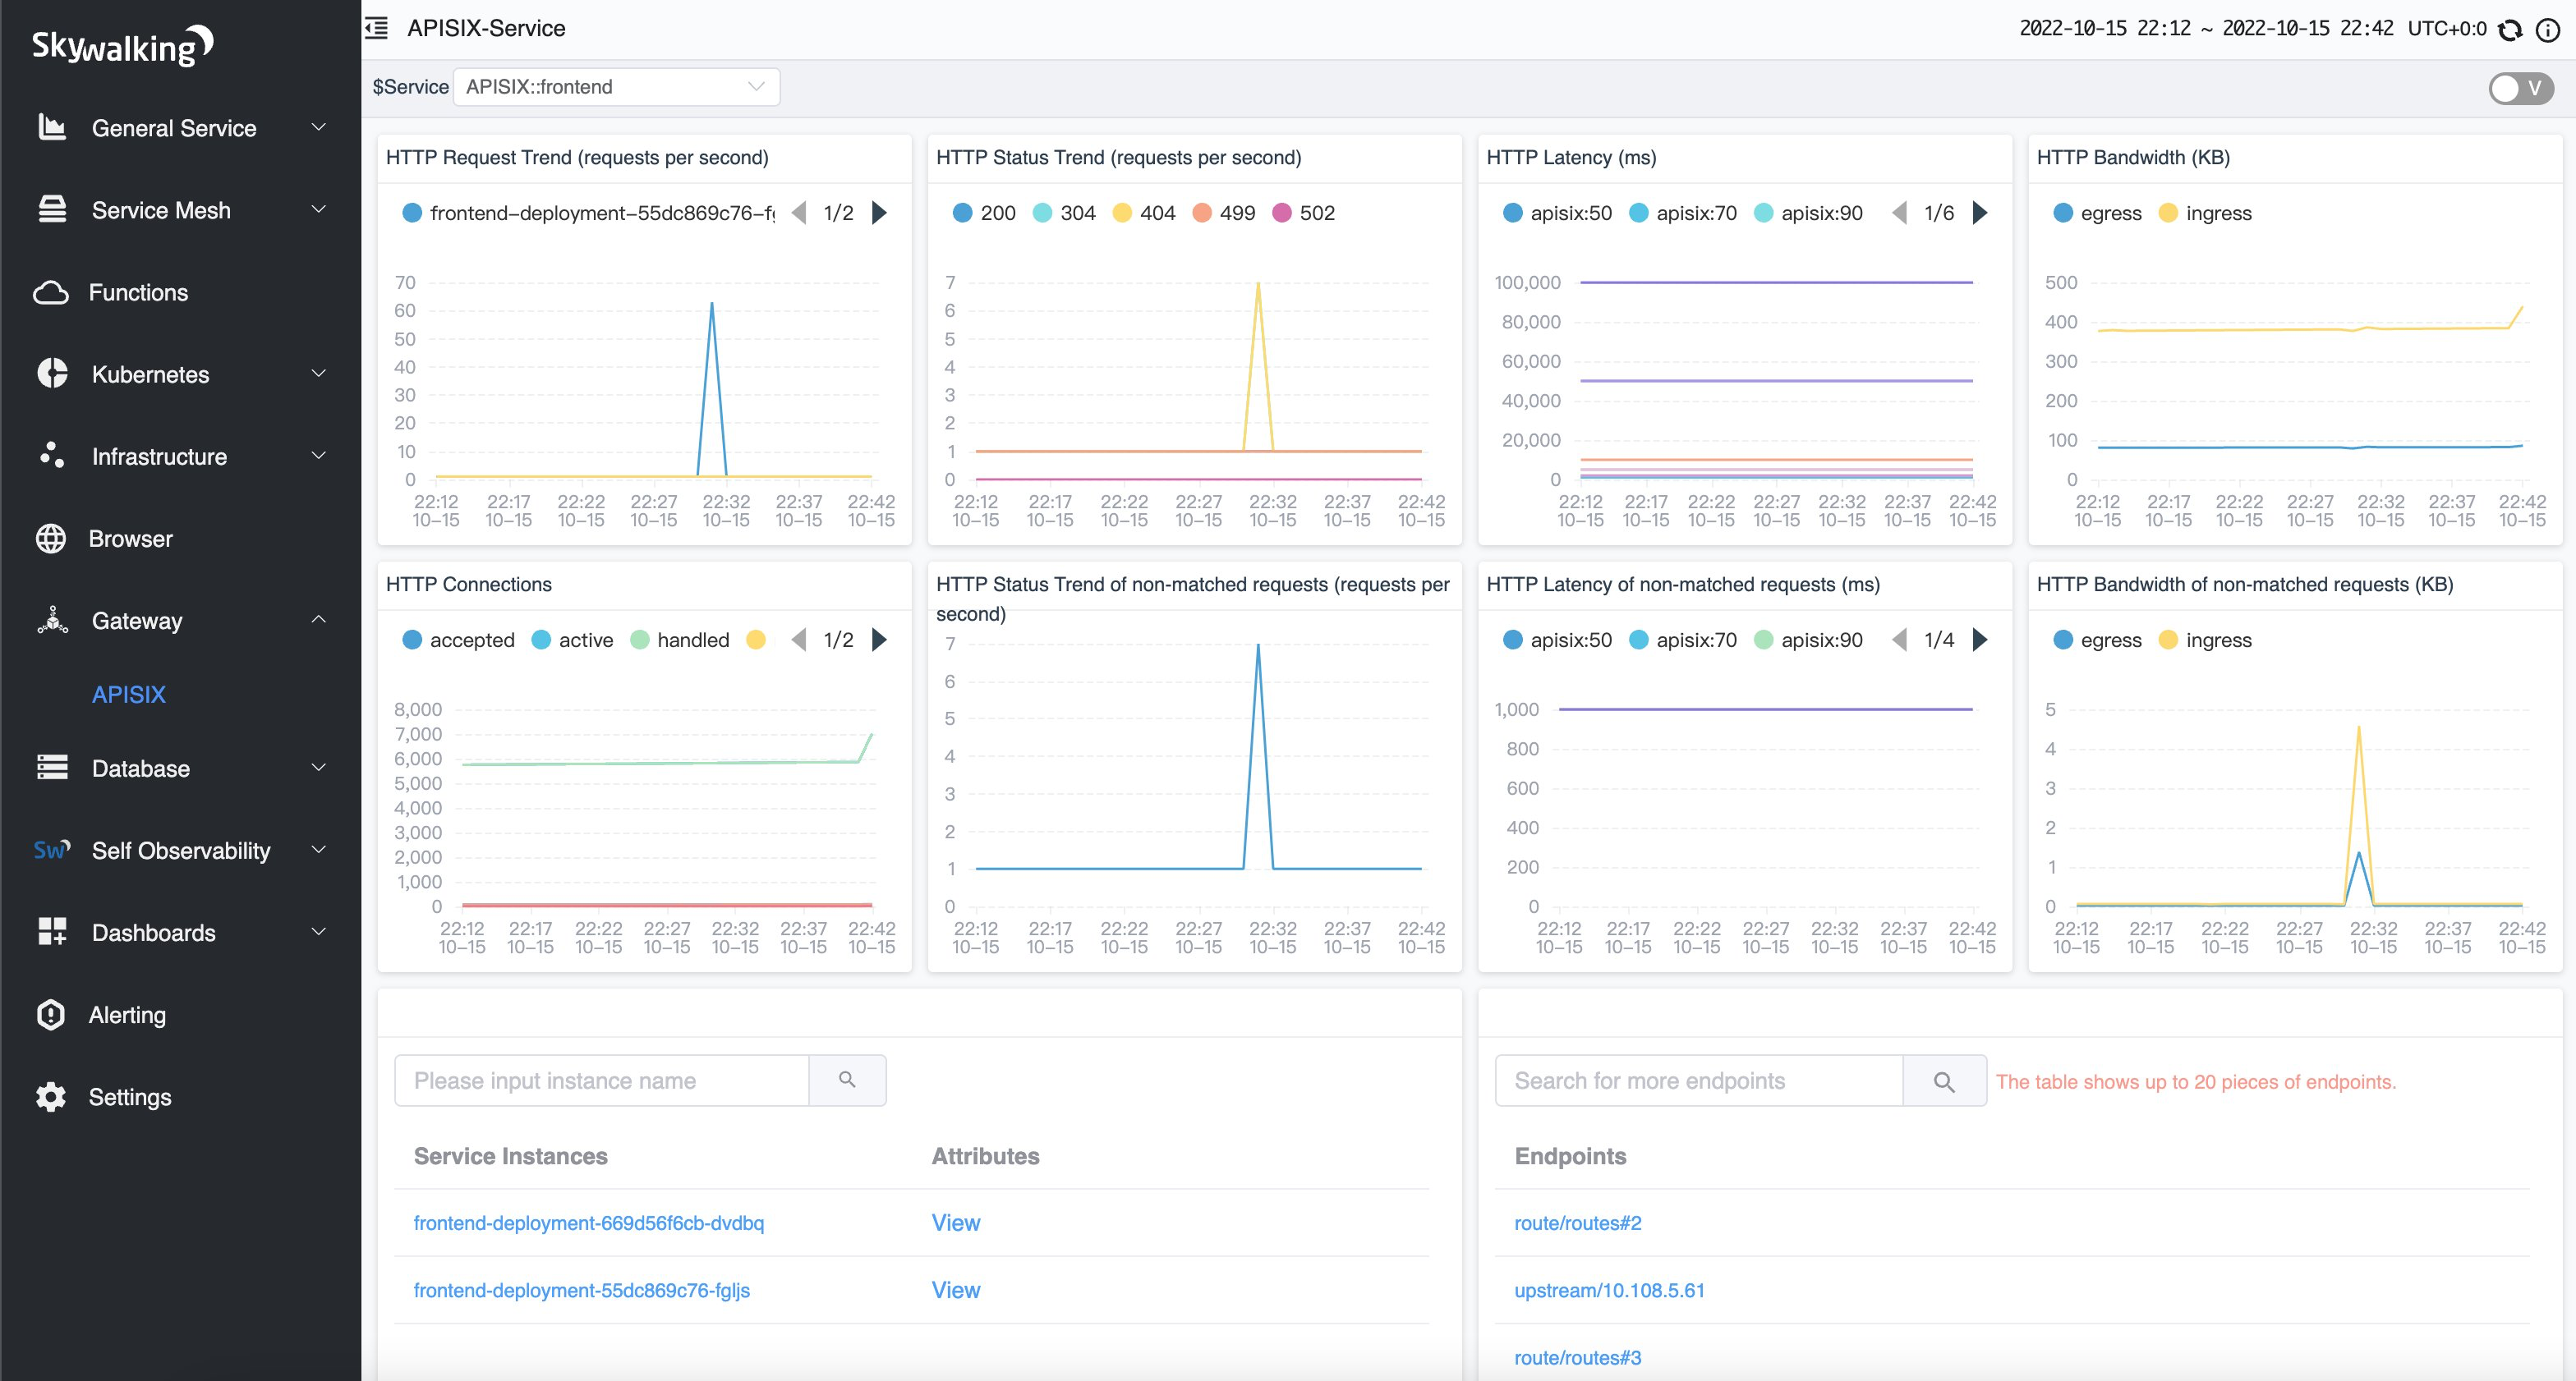Open the route/routes#2 endpoint link
Image resolution: width=2576 pixels, height=1381 pixels.
pos(1577,1222)
